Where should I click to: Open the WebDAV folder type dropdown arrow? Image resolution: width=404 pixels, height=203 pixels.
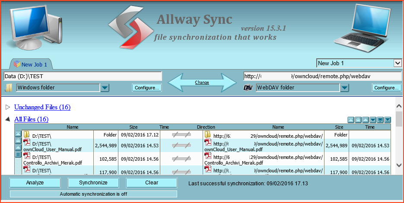pyautogui.click(x=344, y=88)
